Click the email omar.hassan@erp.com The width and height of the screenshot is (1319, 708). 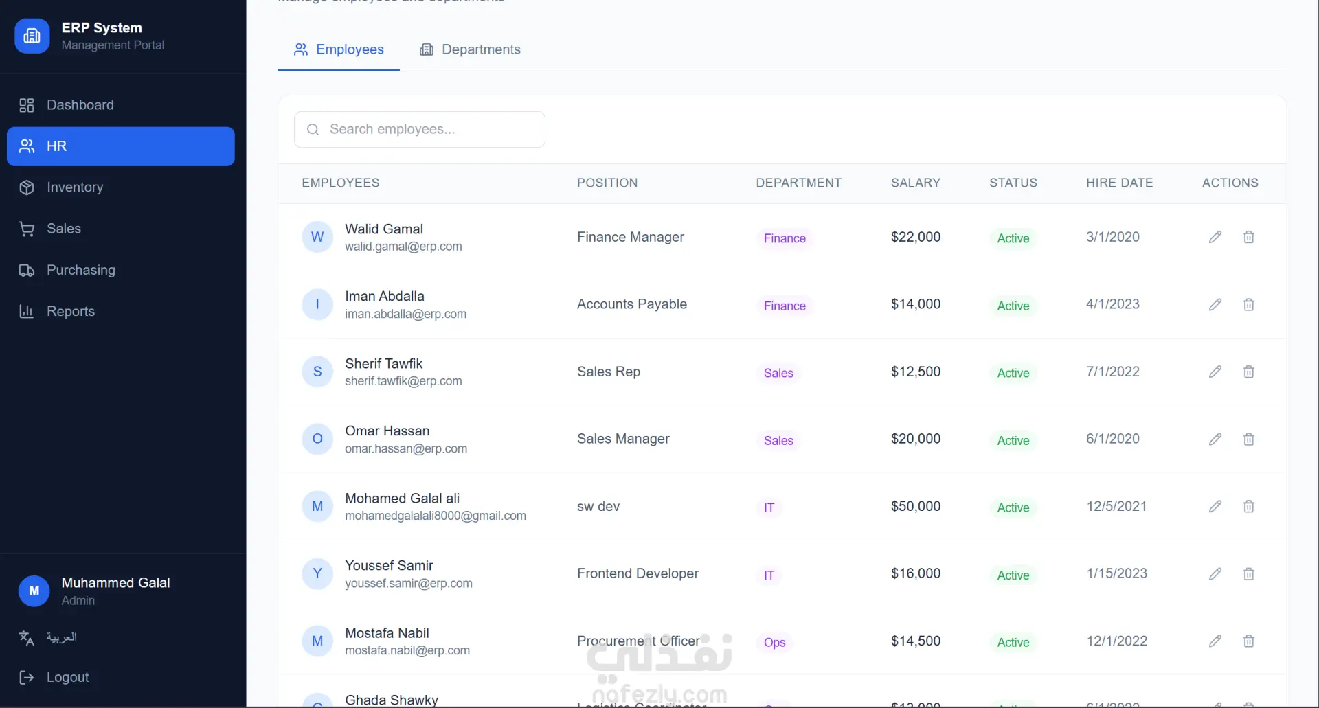click(406, 448)
